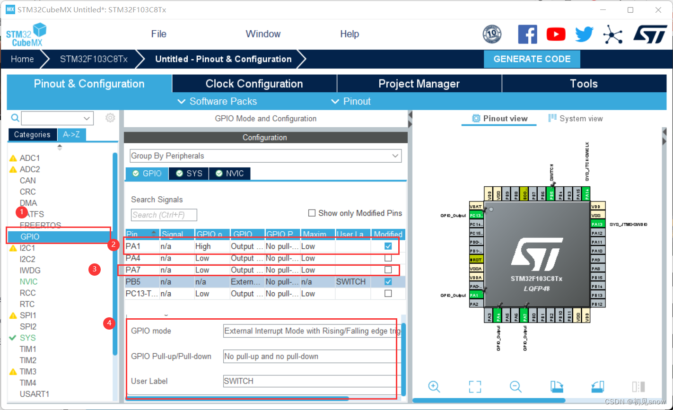Click the STM32F103C8Tx breadcrumb
Screen dimensions: 673x410
pyautogui.click(x=94, y=59)
